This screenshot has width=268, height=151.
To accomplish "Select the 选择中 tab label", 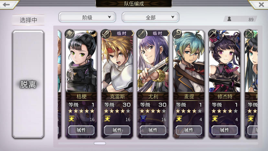I will click(28, 20).
